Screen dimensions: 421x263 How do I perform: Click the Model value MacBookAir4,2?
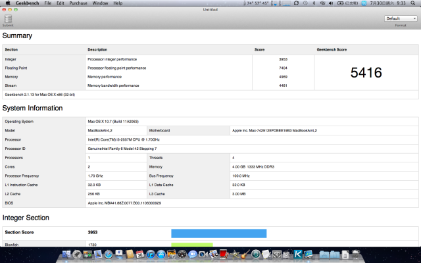100,131
